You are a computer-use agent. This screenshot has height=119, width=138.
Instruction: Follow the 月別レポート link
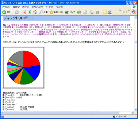point(66,25)
